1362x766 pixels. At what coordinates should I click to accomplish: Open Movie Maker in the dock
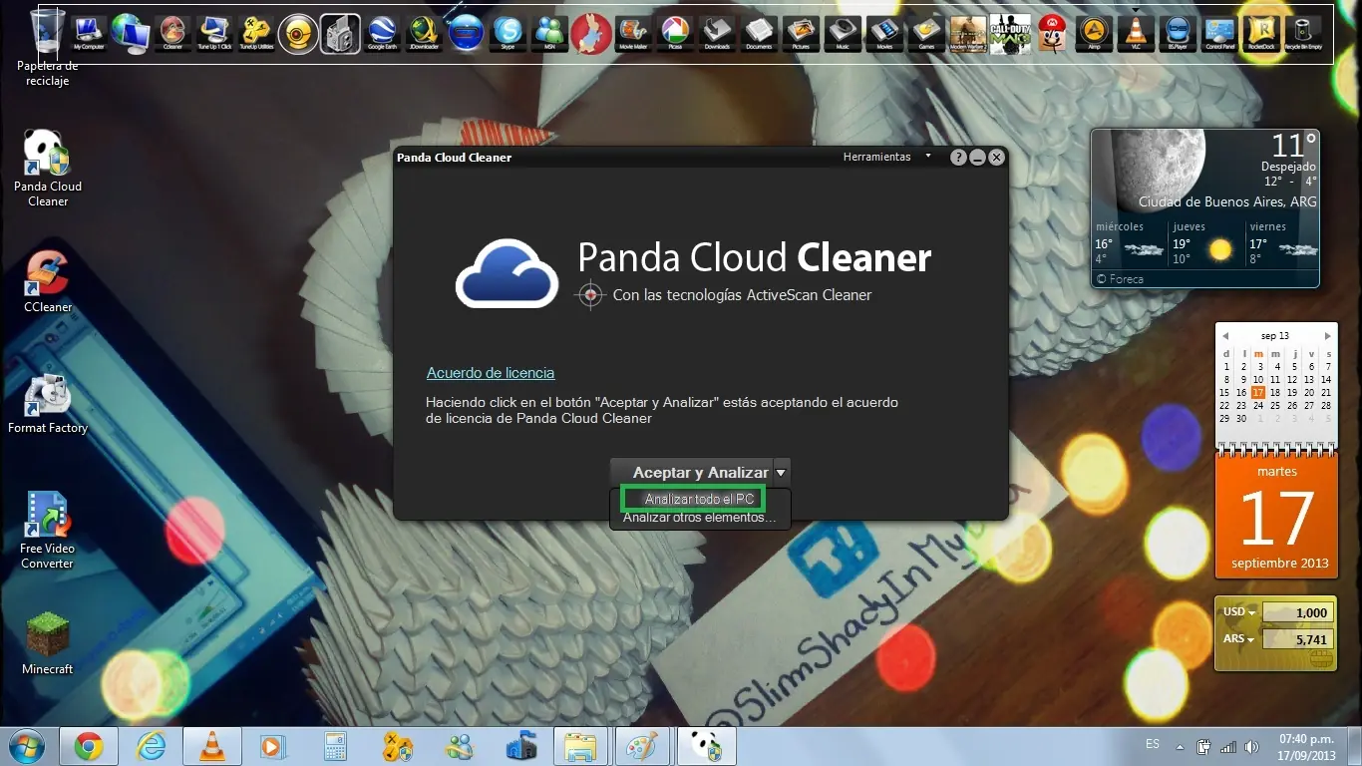(x=633, y=34)
